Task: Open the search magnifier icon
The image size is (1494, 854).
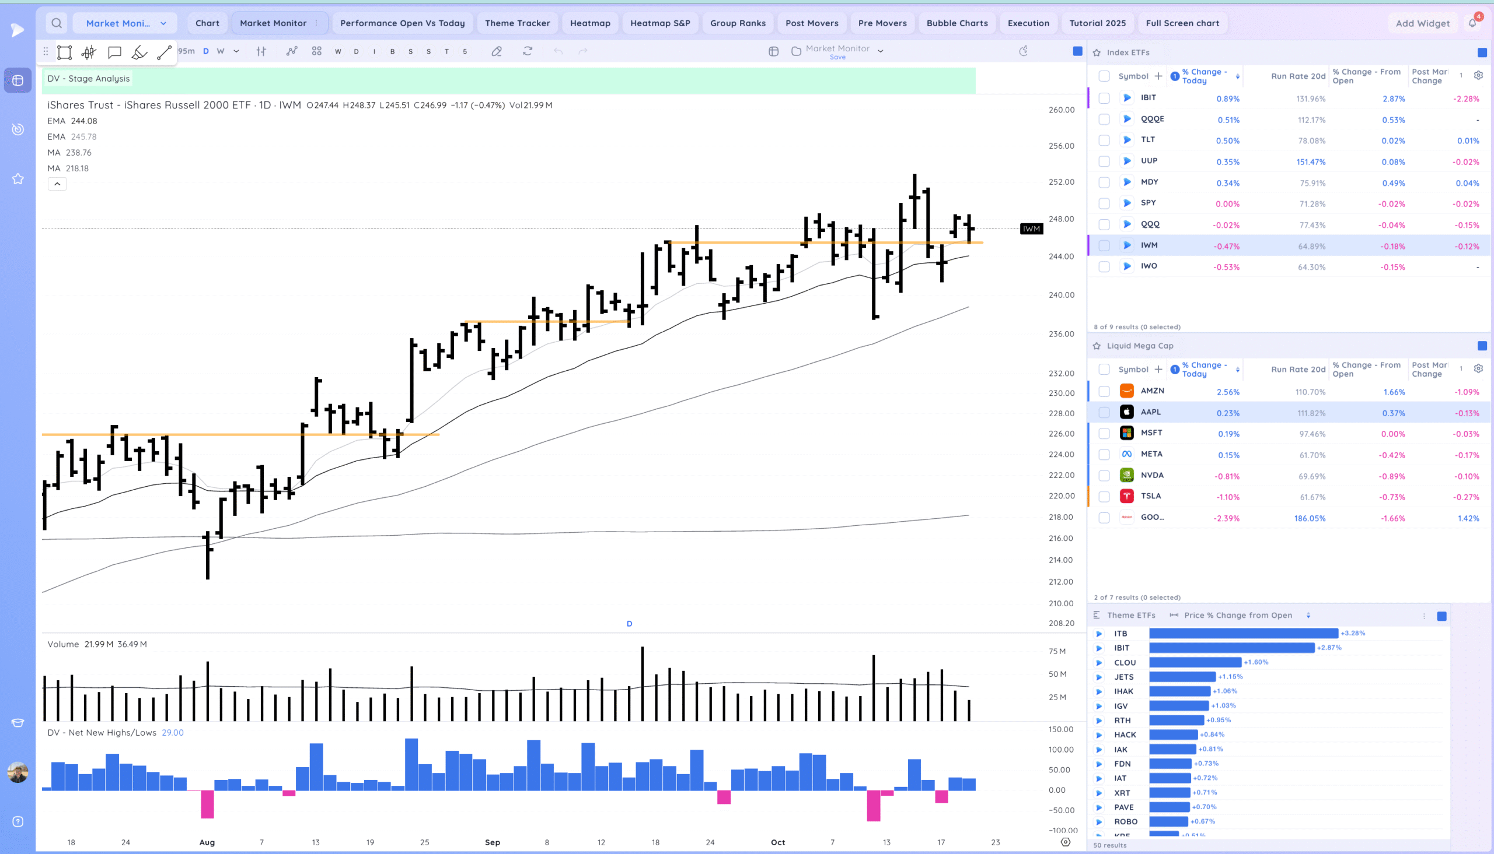Action: click(57, 23)
